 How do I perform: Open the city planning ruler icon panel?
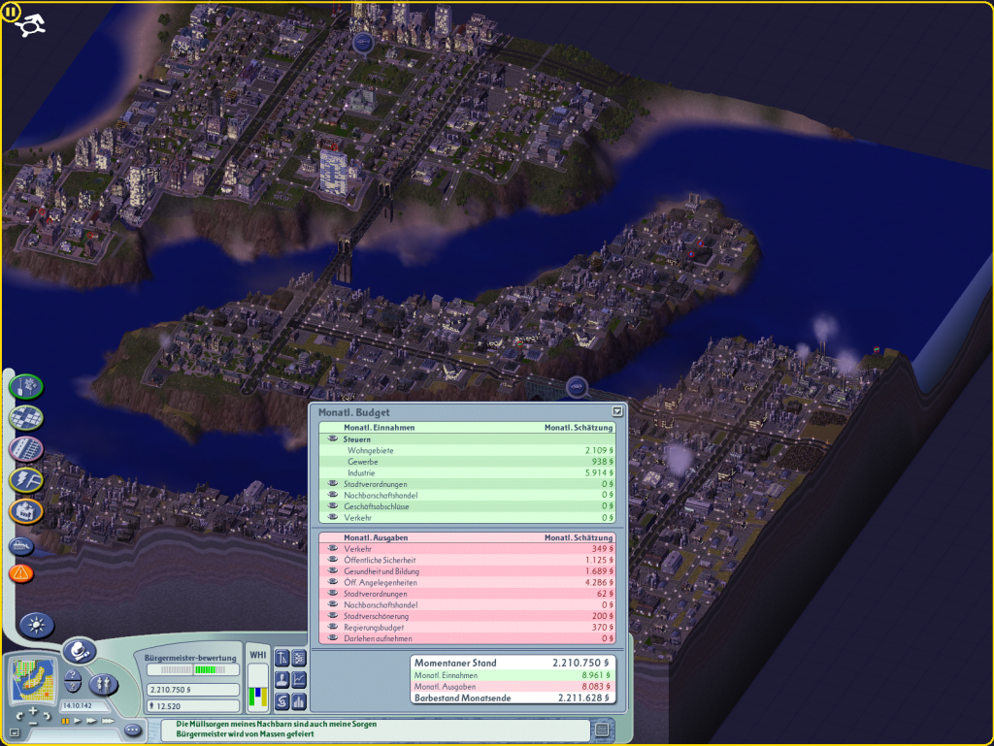pos(282,658)
